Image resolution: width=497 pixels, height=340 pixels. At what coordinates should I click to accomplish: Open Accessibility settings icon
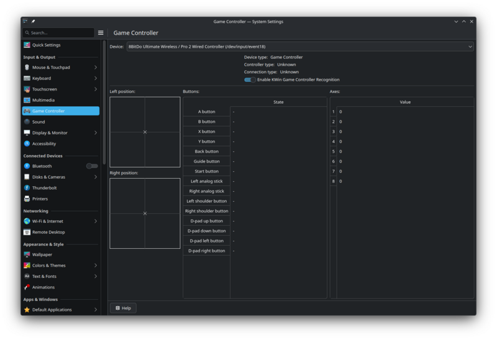tap(27, 144)
